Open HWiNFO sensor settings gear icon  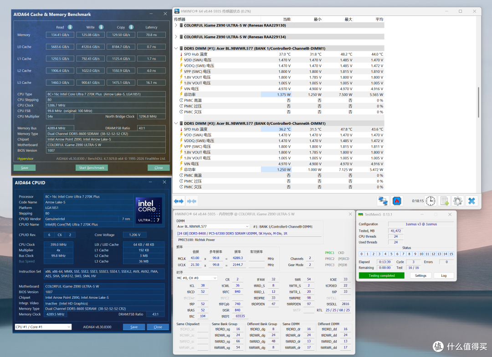[x=458, y=201]
